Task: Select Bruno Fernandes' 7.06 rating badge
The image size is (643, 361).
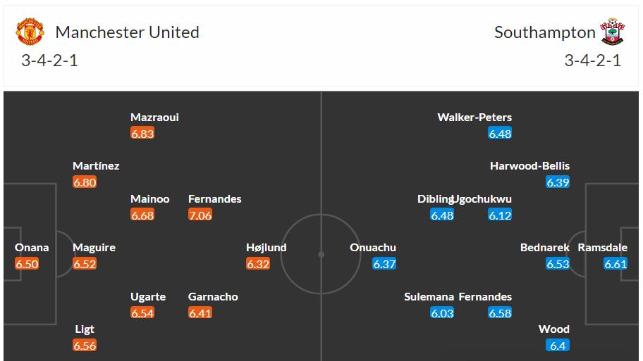Action: tap(200, 215)
